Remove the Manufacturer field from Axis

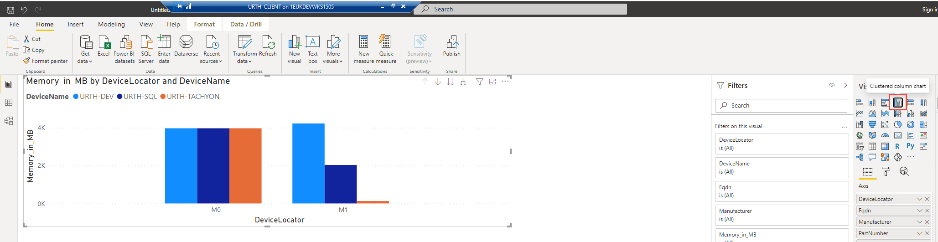point(927,222)
